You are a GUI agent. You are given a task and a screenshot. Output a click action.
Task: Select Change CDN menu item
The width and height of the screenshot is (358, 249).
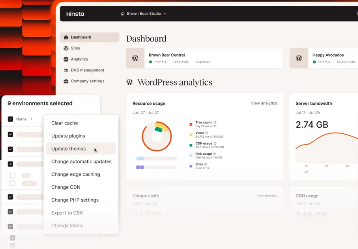[81, 187]
